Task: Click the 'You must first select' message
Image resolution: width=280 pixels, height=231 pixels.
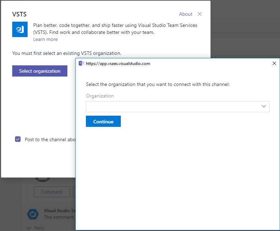Action: coord(67,53)
